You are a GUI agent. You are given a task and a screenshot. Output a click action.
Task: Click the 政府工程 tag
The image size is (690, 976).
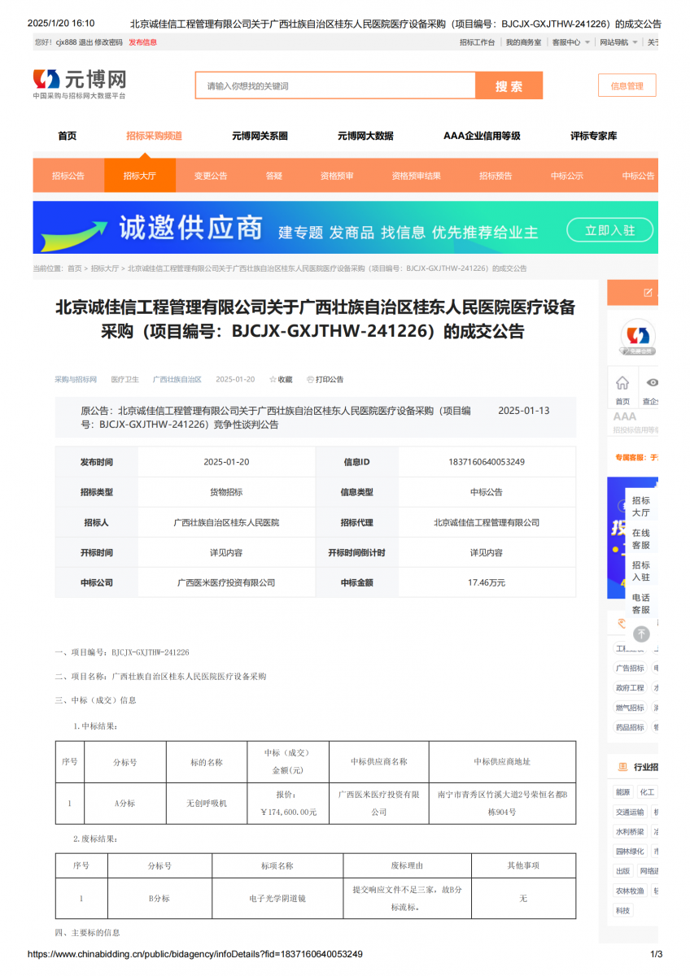pos(630,688)
